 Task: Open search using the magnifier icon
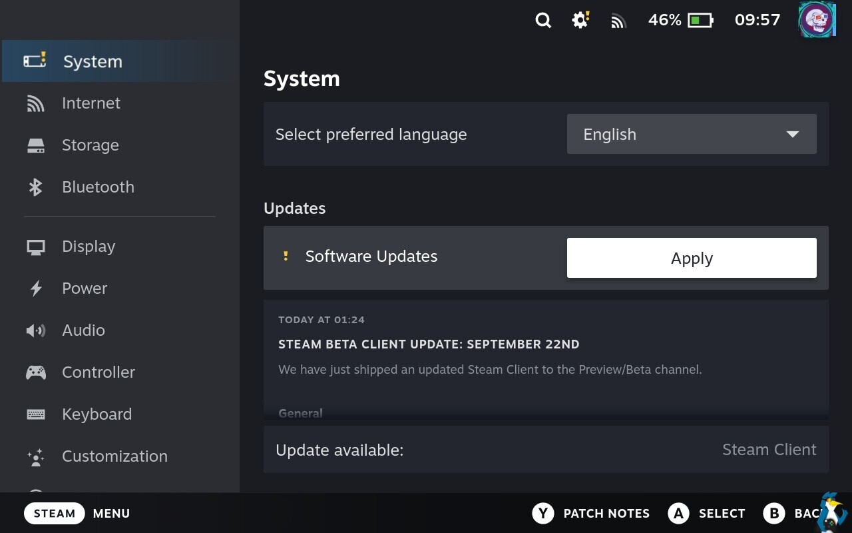pyautogui.click(x=543, y=21)
